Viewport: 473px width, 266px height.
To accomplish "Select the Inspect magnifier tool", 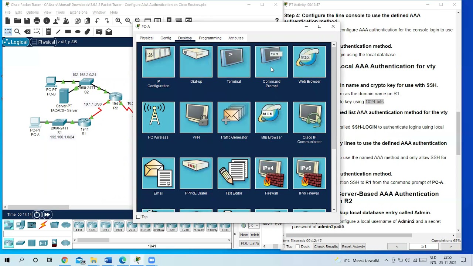I will coord(17,32).
